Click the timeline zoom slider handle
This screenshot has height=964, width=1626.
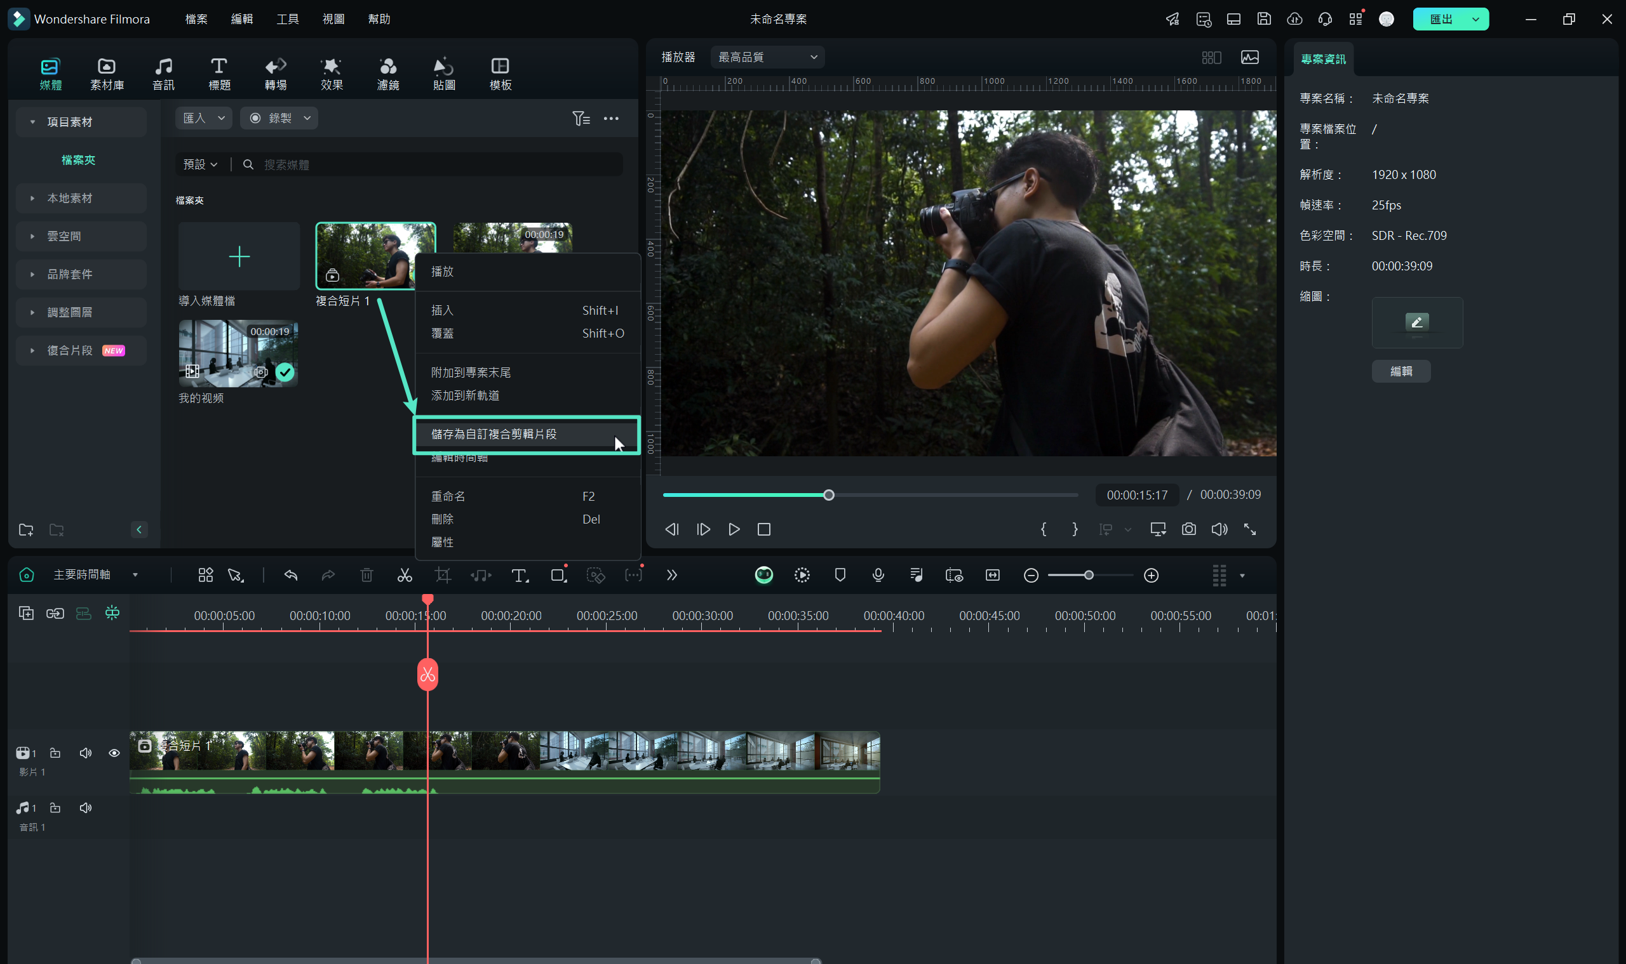pyautogui.click(x=1088, y=575)
